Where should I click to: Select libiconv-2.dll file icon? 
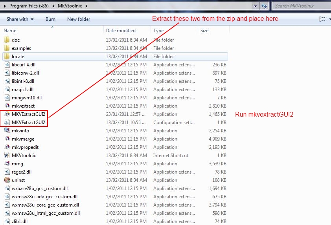pyautogui.click(x=7, y=73)
